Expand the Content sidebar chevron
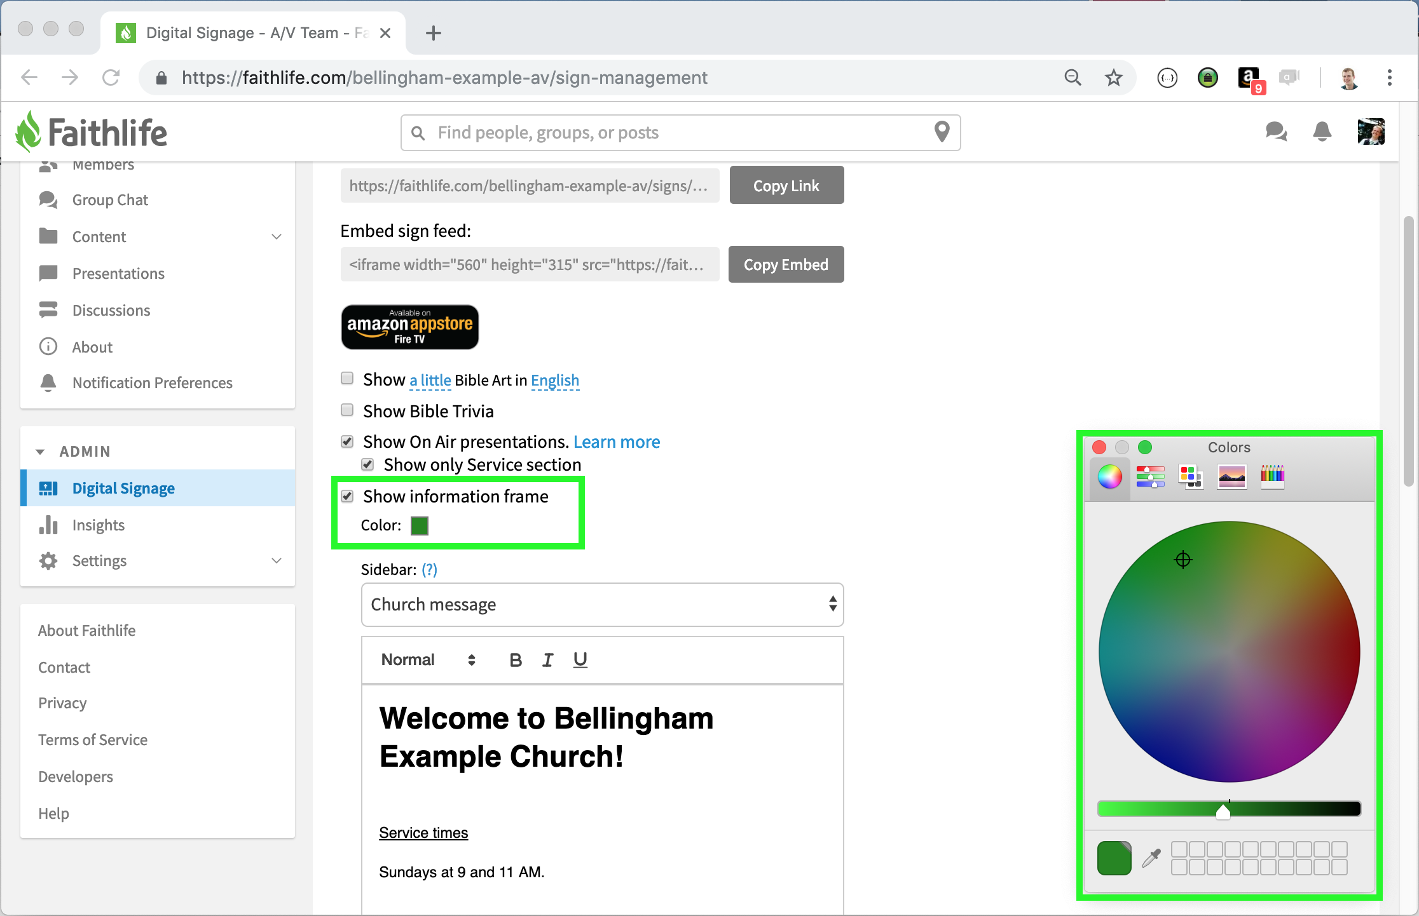The width and height of the screenshot is (1419, 916). click(277, 237)
